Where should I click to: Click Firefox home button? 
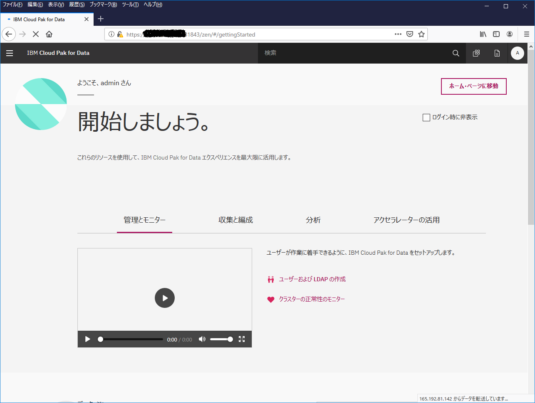point(49,34)
